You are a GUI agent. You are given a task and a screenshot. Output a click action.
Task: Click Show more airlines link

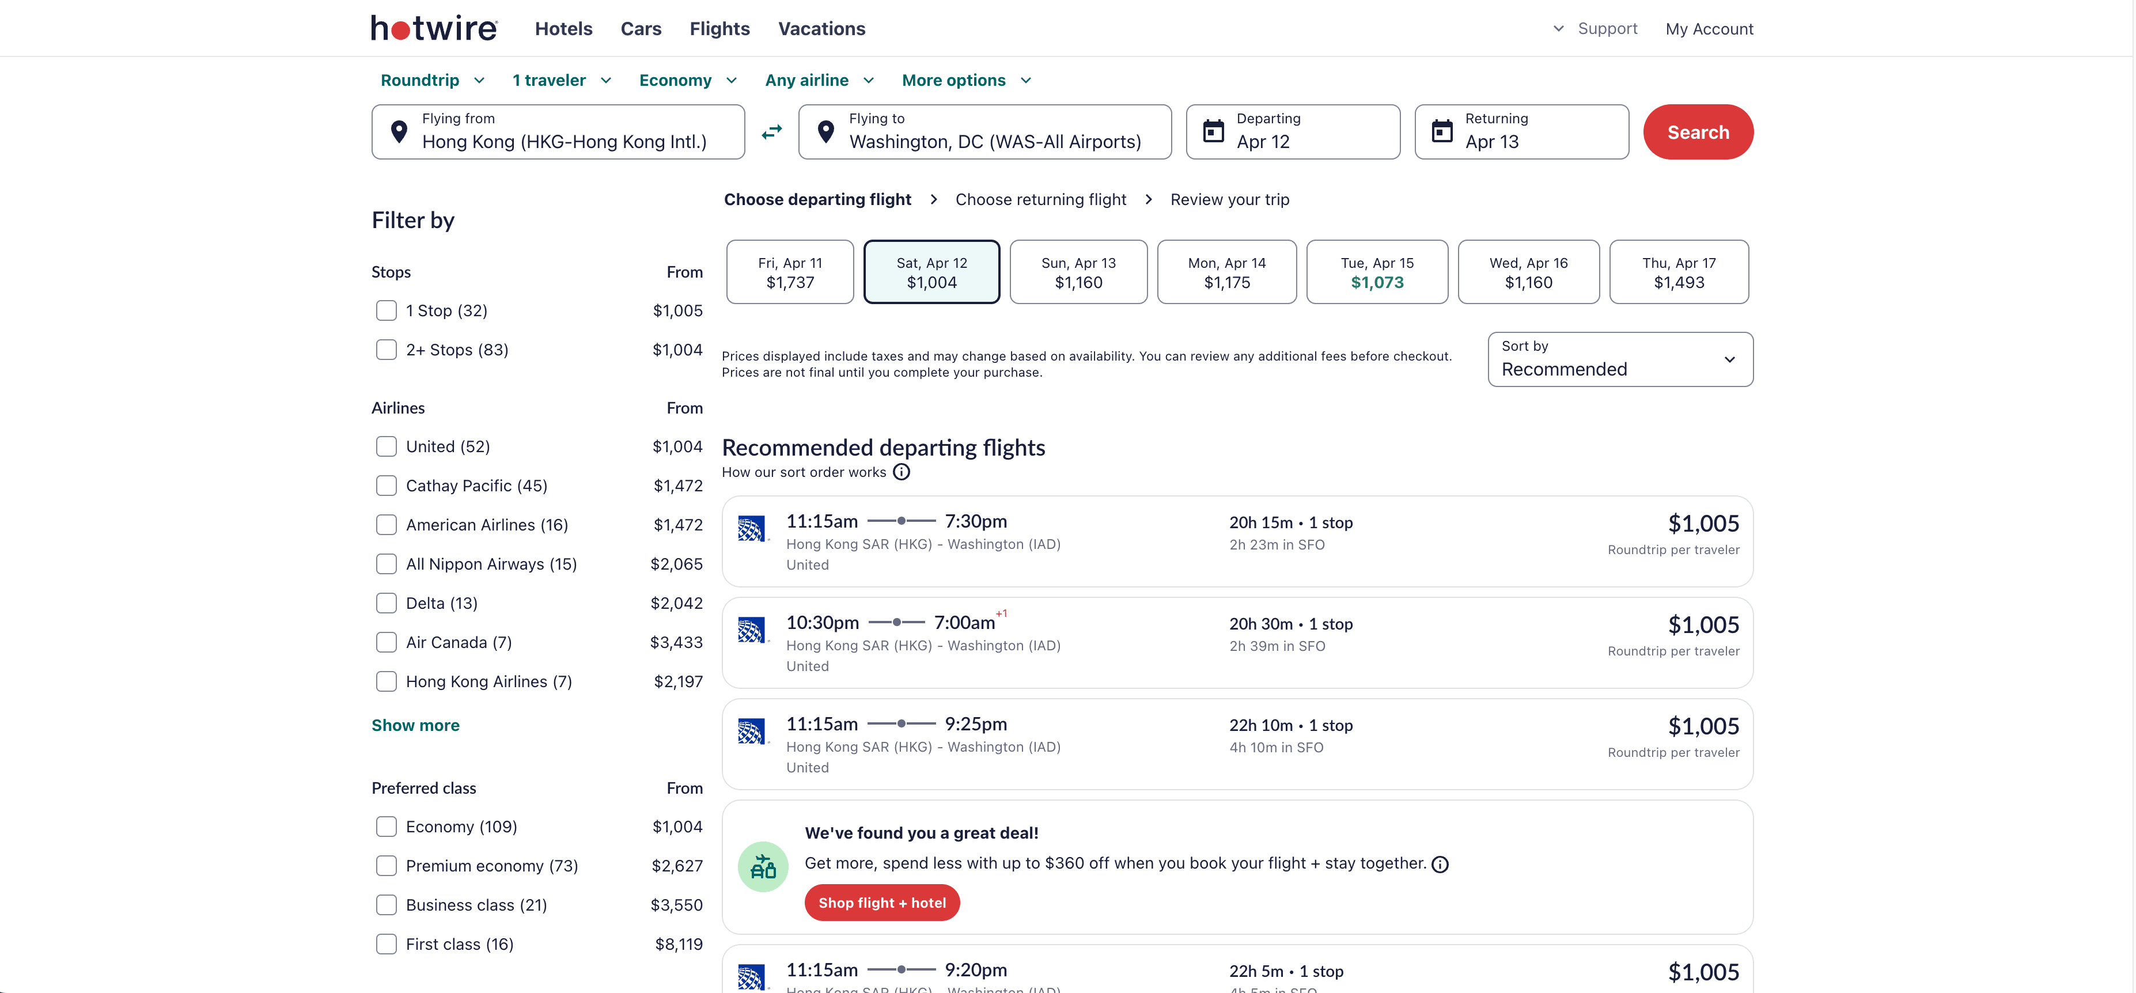tap(415, 725)
